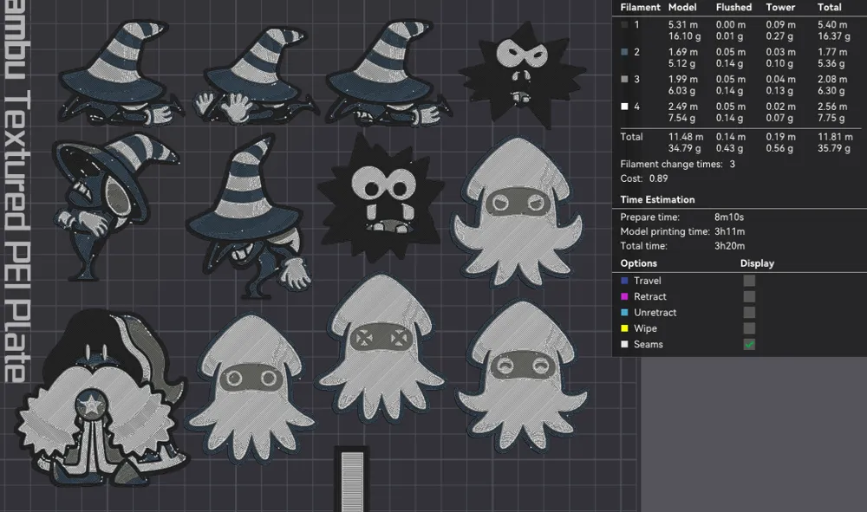Enable the Retract display checkbox
This screenshot has width=867, height=512.
tap(749, 296)
